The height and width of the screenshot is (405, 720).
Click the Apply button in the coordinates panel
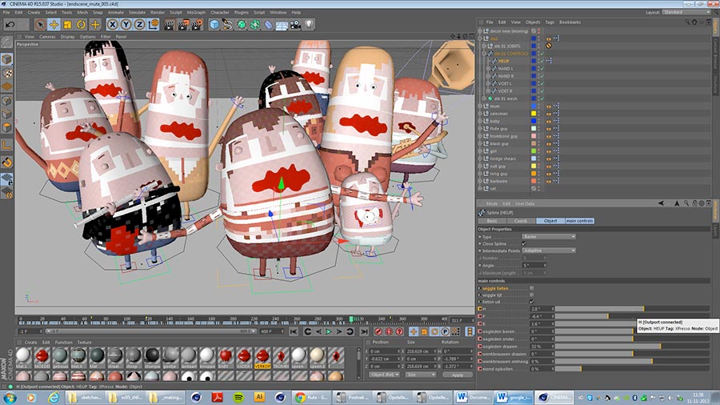point(457,375)
